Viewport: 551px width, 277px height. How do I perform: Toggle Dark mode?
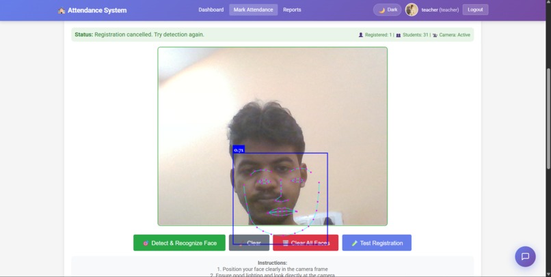387,10
